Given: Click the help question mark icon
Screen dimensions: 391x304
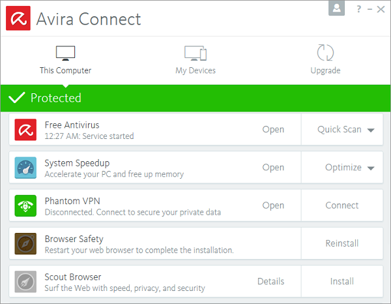Looking at the screenshot, I should (x=358, y=9).
